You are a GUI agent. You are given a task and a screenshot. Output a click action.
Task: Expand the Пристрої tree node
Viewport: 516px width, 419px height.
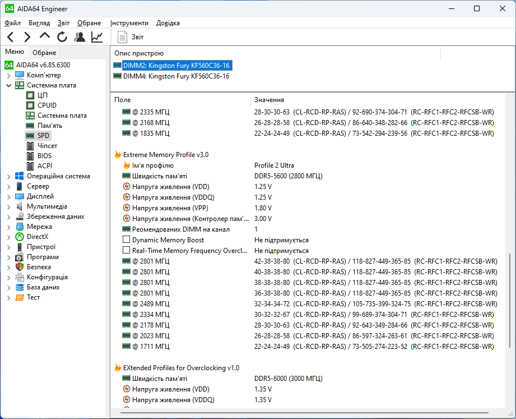click(x=9, y=247)
